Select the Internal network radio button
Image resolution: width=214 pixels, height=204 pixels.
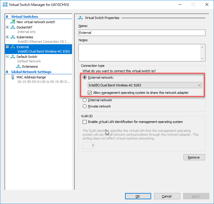tap(84, 100)
